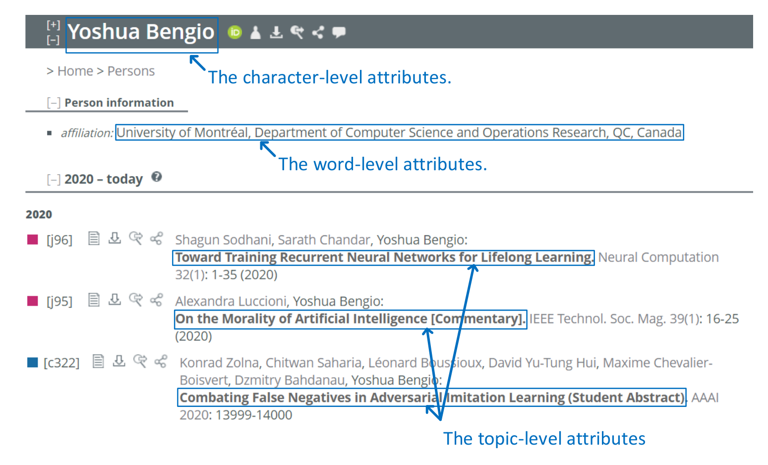Open author Chitwan Saharia's page
Viewport: 768px width, 465px height.
(313, 363)
